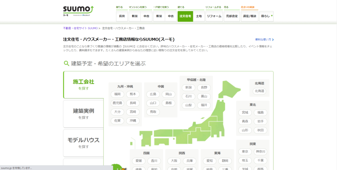Select 富山 prefecture button
337x170 pixels.
(204, 96)
